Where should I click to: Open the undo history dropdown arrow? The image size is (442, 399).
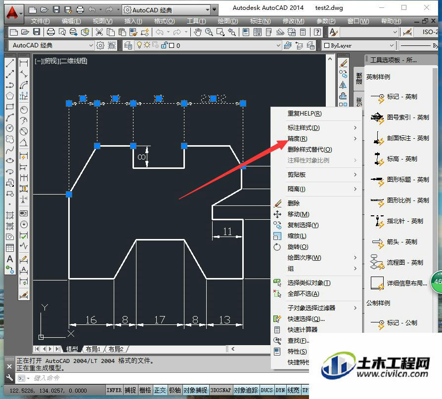(168, 32)
